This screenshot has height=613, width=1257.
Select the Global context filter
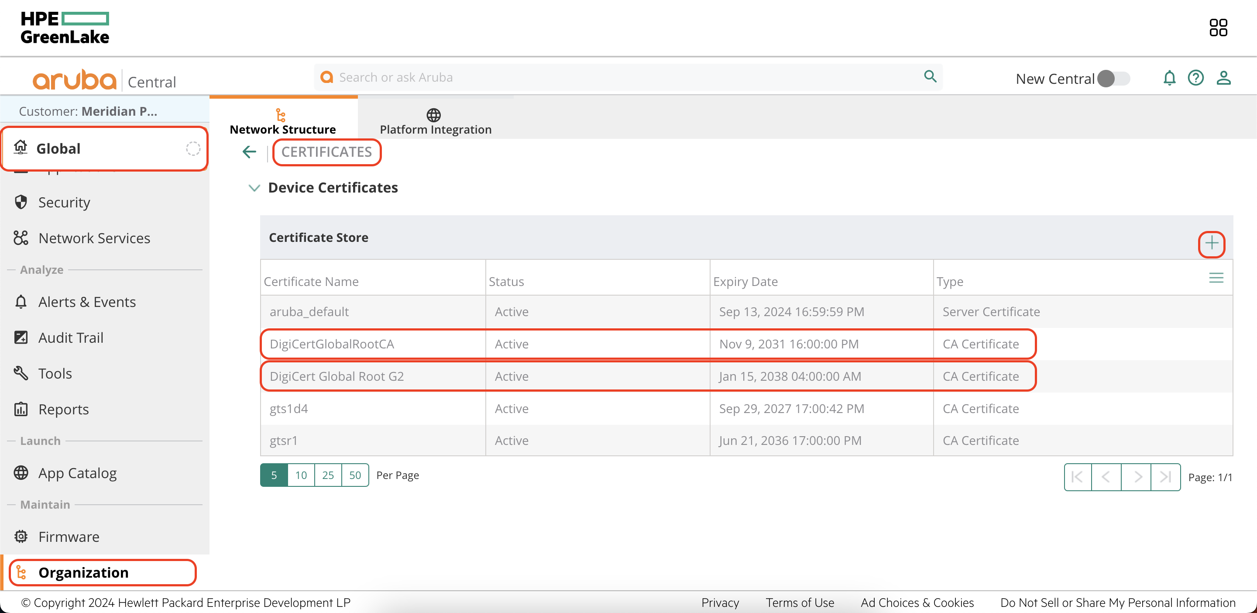pos(104,148)
